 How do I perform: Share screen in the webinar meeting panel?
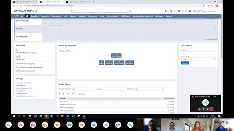[x=207, y=109]
